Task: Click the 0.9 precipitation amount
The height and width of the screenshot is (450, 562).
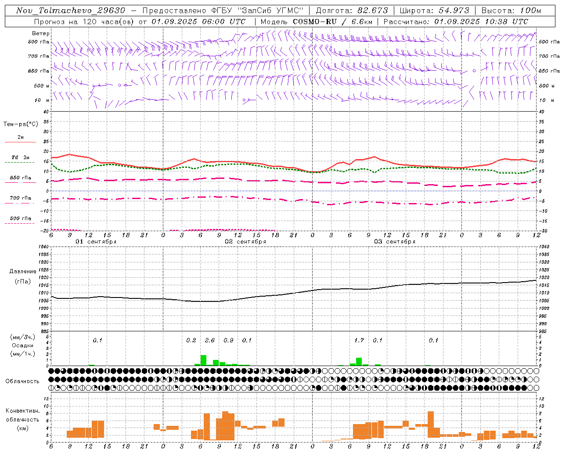Action: point(228,340)
